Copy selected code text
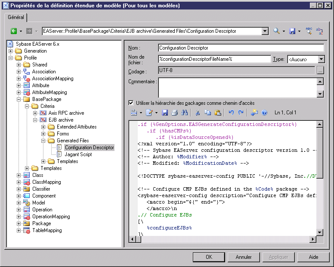334x267 pixels. (x=208, y=113)
